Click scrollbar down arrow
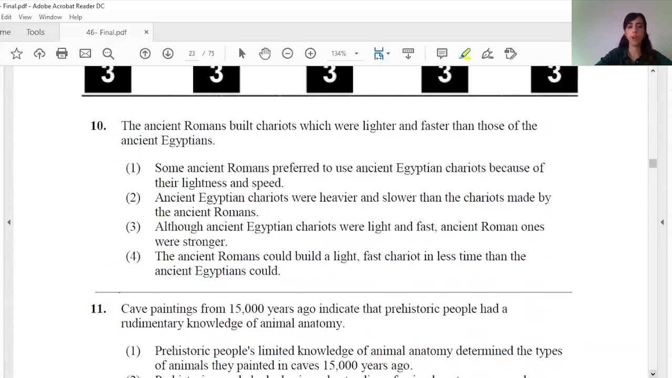The height and width of the screenshot is (378, 672). (x=653, y=374)
